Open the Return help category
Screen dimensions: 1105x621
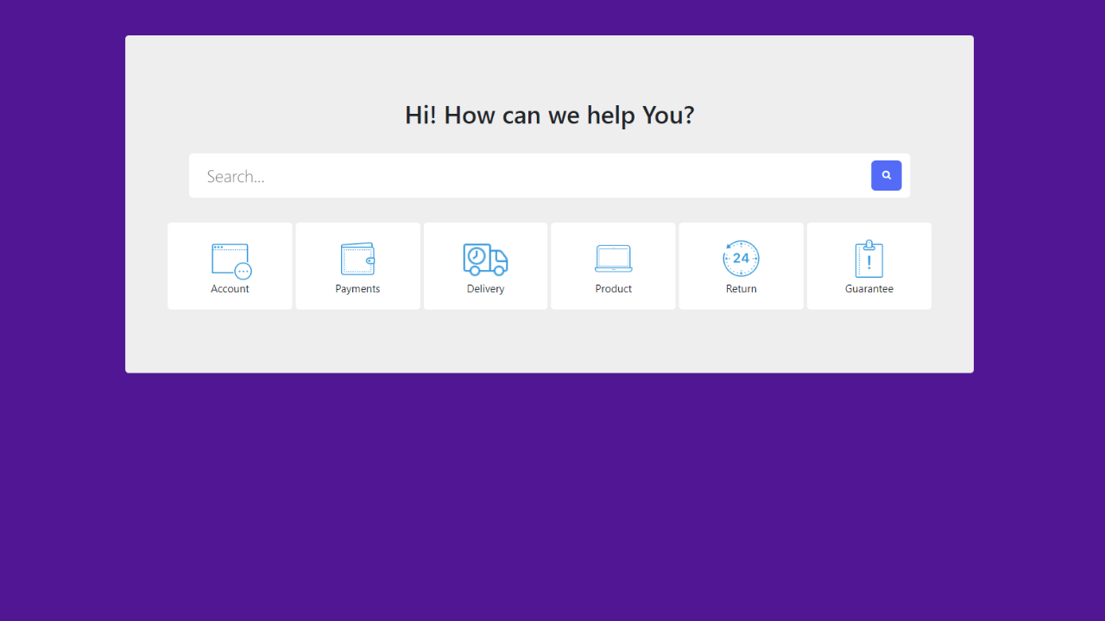(741, 266)
